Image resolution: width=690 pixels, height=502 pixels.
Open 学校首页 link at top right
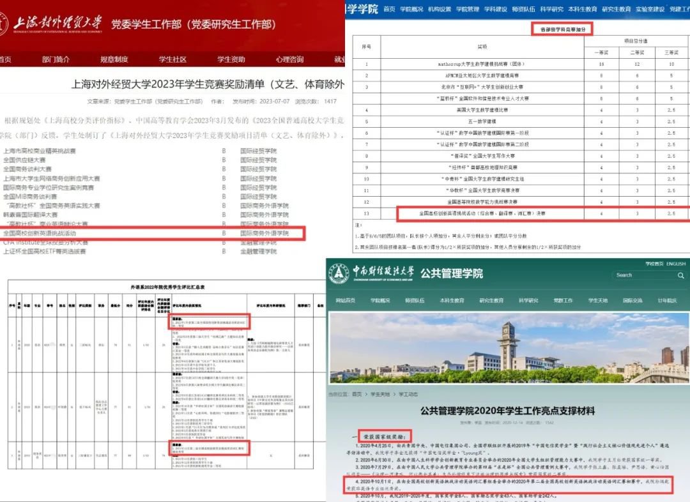coord(653,264)
